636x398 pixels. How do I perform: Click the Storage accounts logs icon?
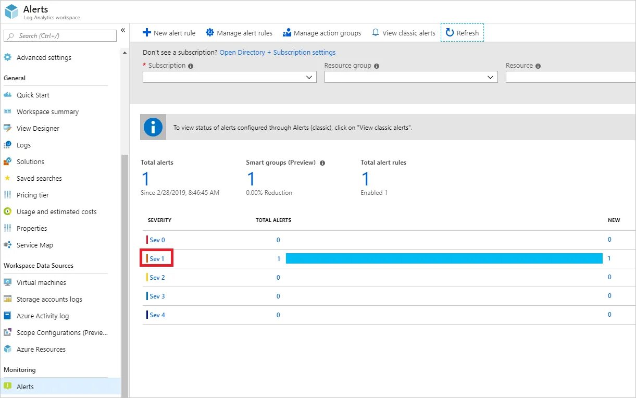[7, 299]
